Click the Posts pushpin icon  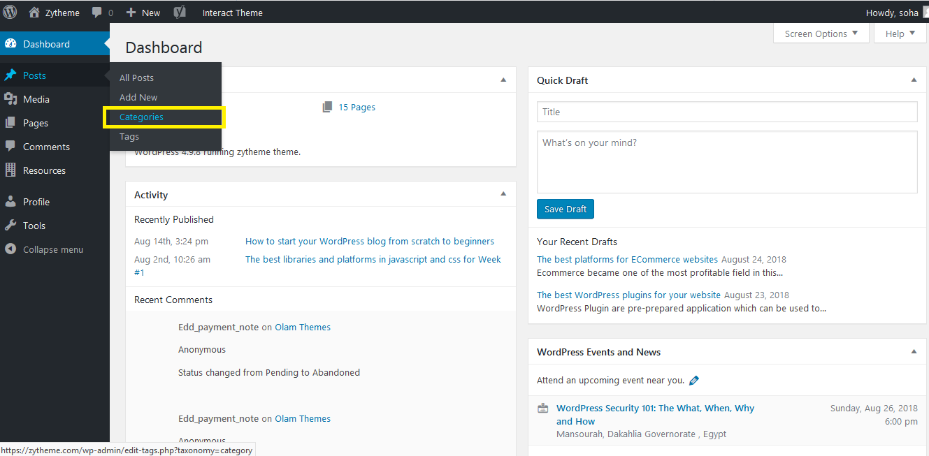click(10, 75)
